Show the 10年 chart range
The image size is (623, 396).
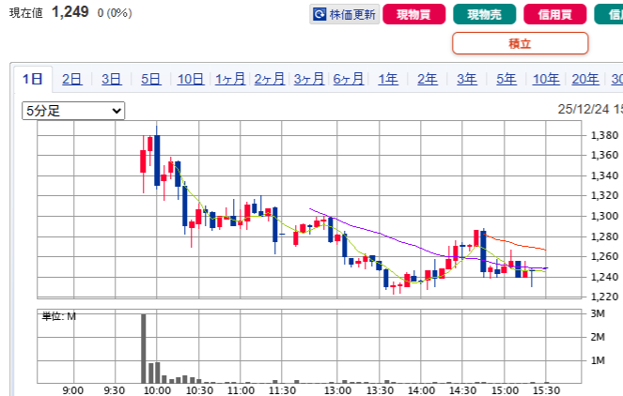[546, 79]
